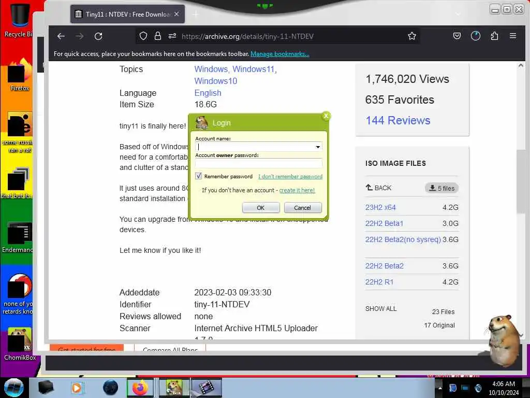The height and width of the screenshot is (398, 530).
Task: Open the Windows topic link
Action: 211,69
